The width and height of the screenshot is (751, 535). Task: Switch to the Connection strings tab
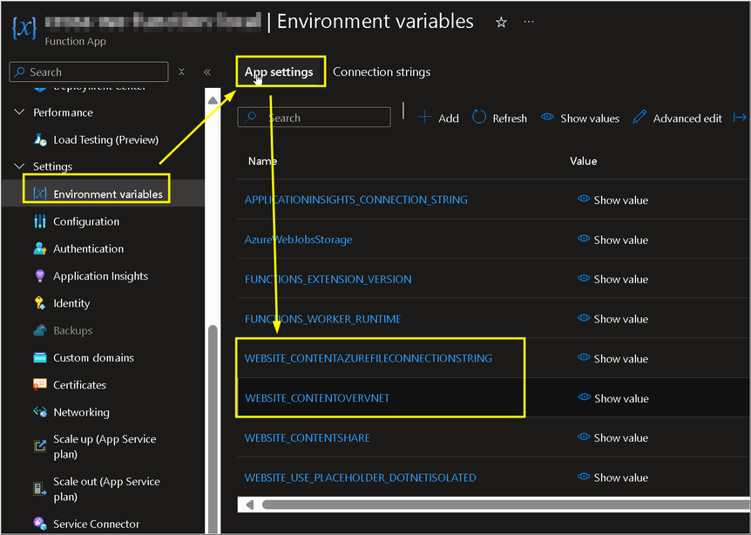pos(382,72)
